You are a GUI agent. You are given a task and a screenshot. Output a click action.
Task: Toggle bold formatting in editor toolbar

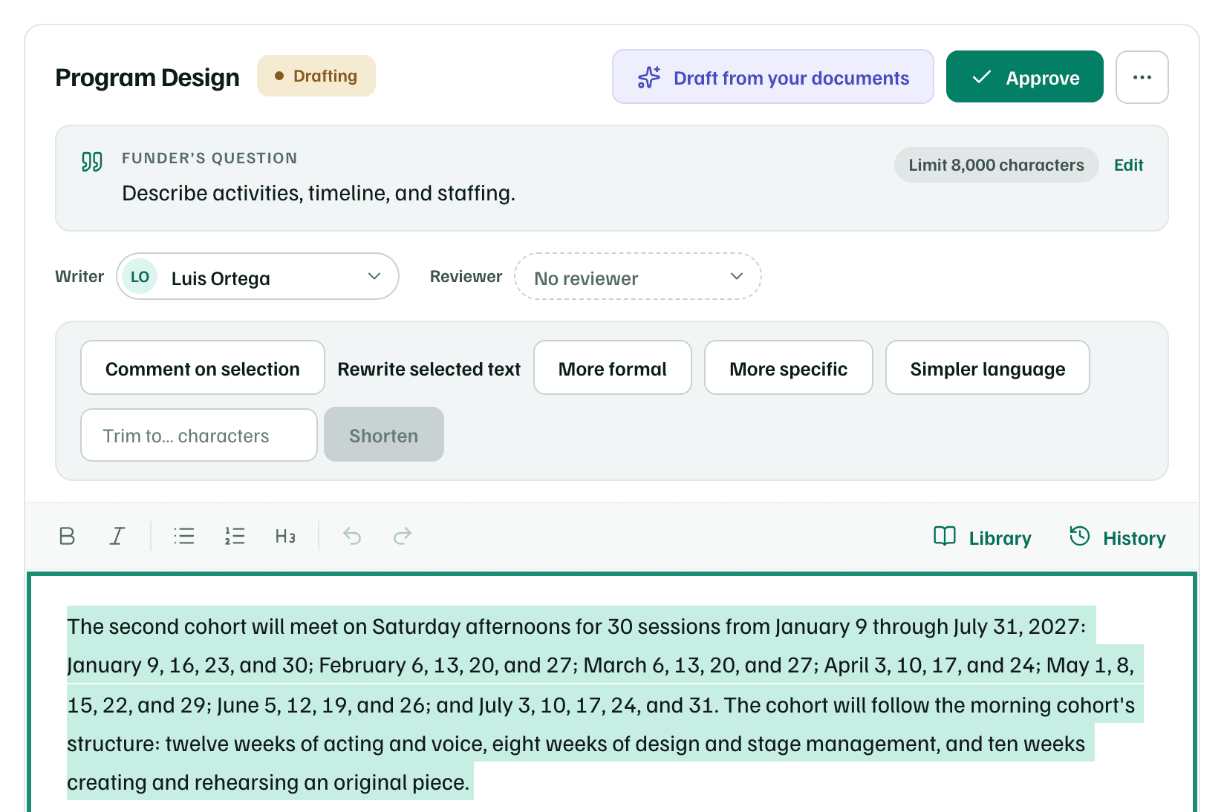pyautogui.click(x=67, y=536)
